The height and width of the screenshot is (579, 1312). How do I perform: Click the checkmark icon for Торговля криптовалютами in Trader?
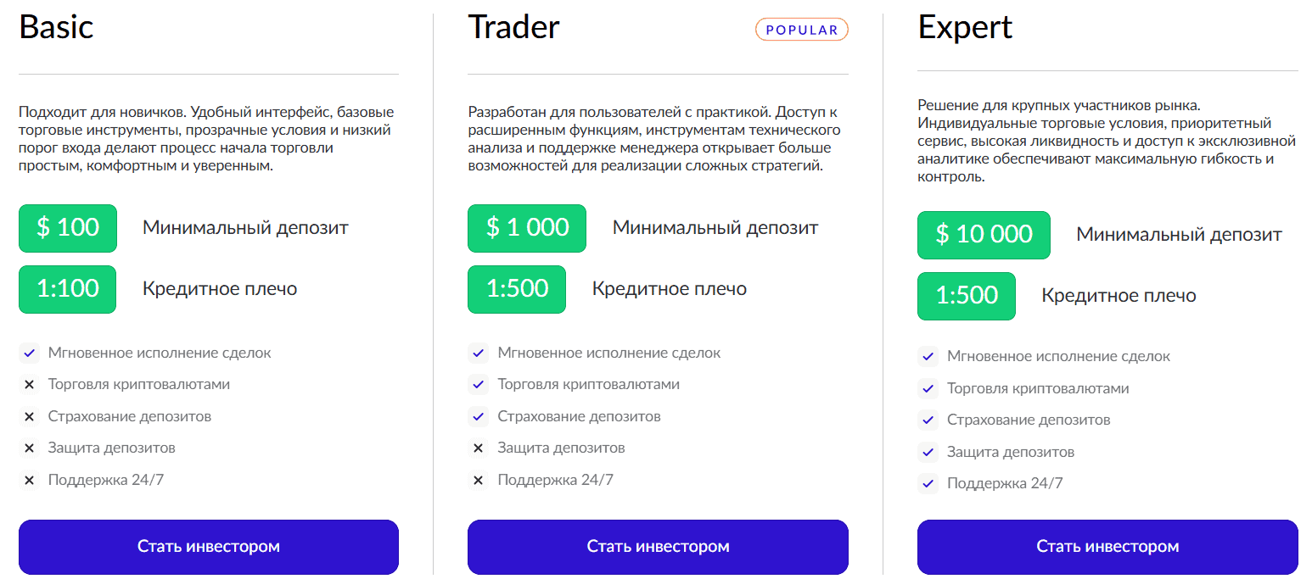[478, 385]
